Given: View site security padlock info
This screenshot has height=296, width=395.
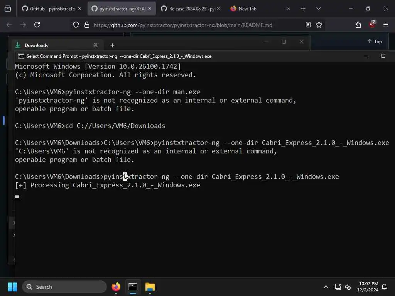Looking at the screenshot, I should 87,25.
